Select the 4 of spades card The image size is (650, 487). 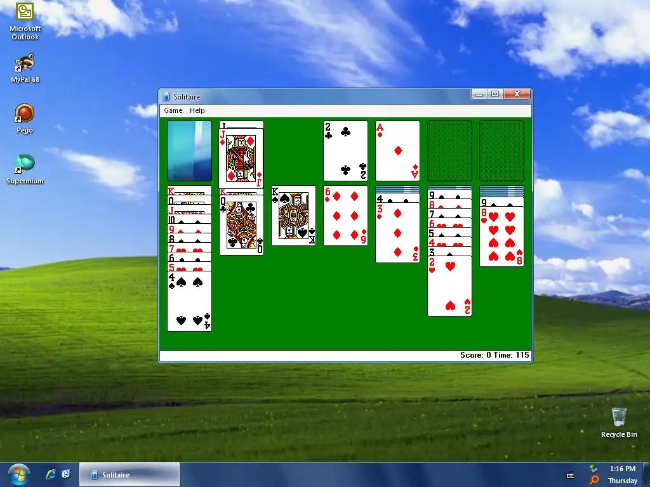click(189, 301)
